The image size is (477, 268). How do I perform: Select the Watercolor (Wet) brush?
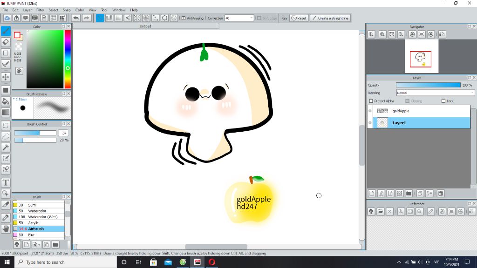(x=39, y=217)
